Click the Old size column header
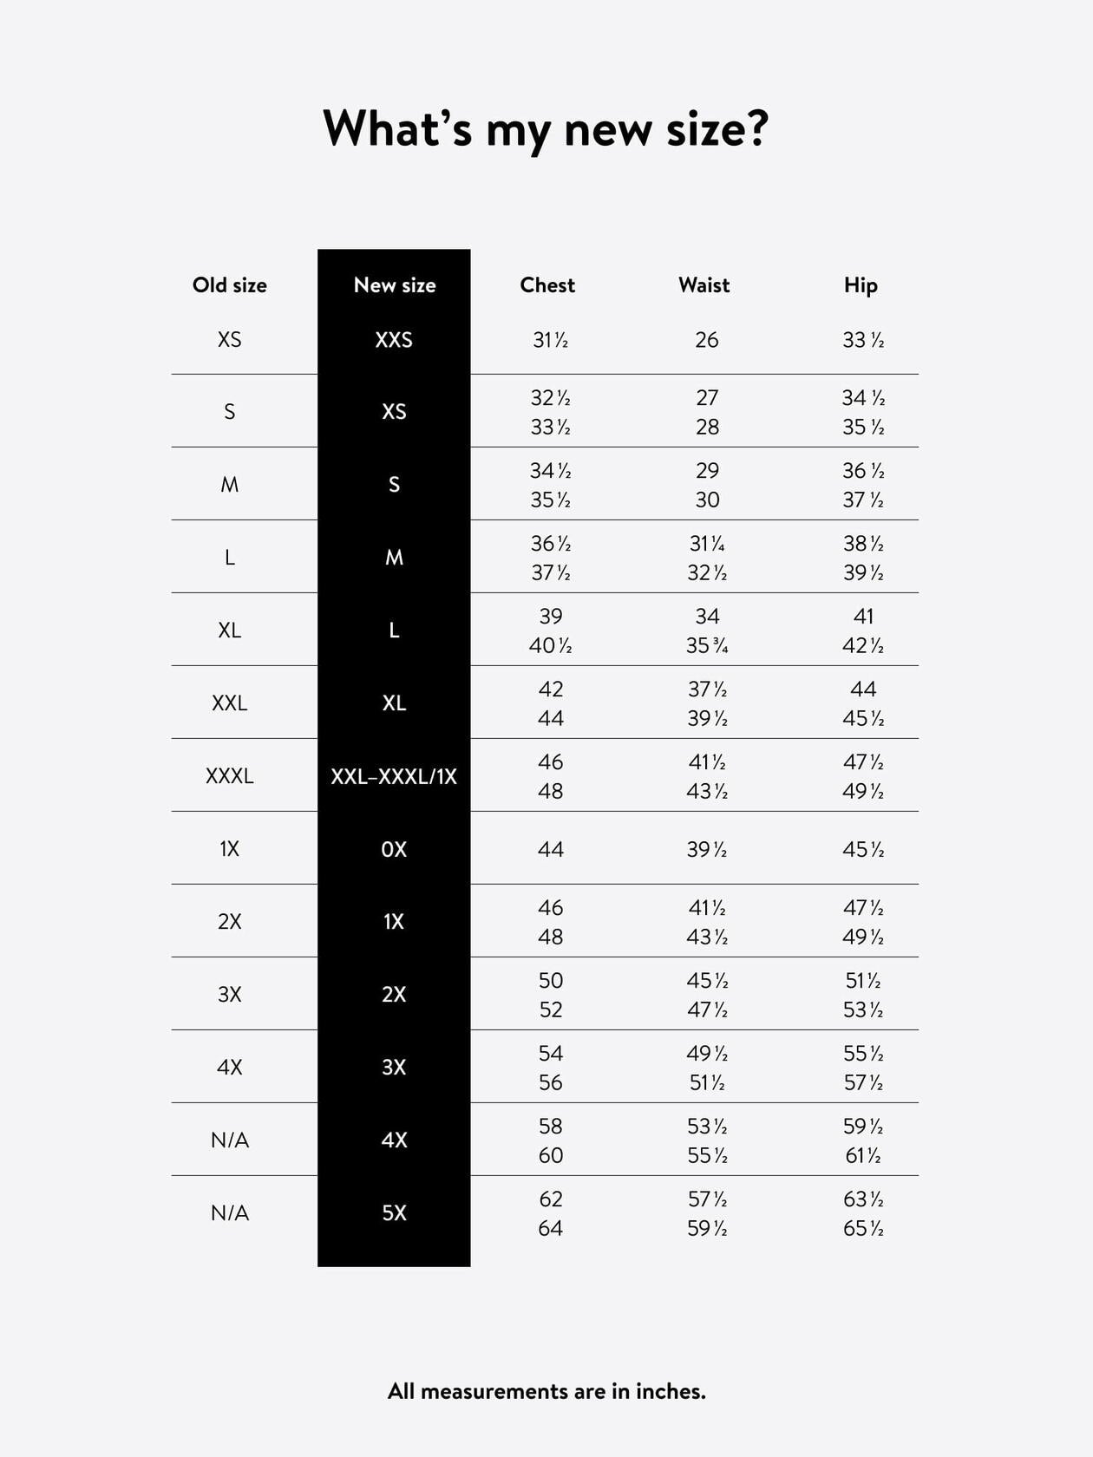This screenshot has height=1457, width=1093. point(230,285)
